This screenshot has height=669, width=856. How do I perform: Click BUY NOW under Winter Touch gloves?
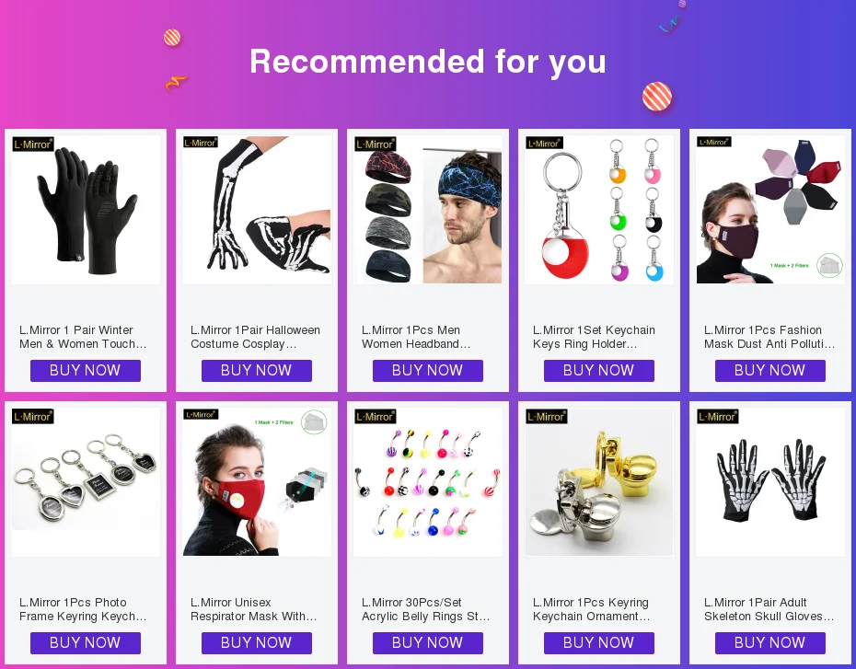[x=86, y=371]
